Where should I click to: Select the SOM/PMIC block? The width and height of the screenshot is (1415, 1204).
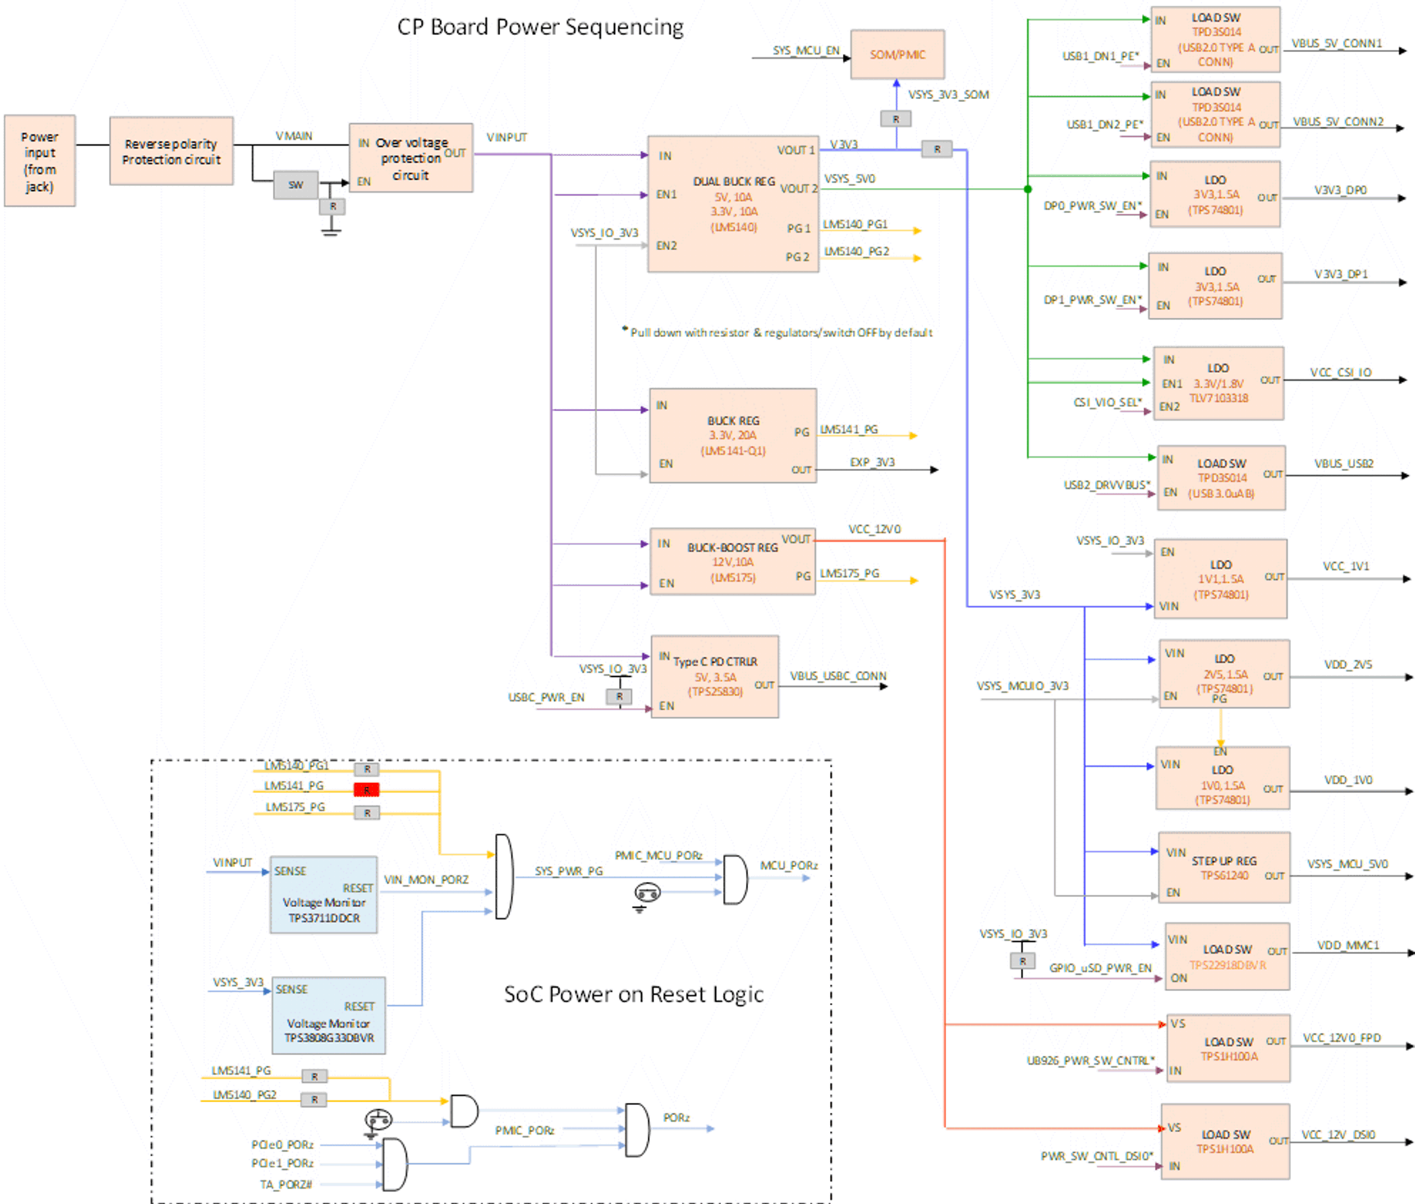coord(898,55)
